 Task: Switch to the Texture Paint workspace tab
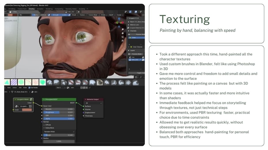click(x=22, y=9)
